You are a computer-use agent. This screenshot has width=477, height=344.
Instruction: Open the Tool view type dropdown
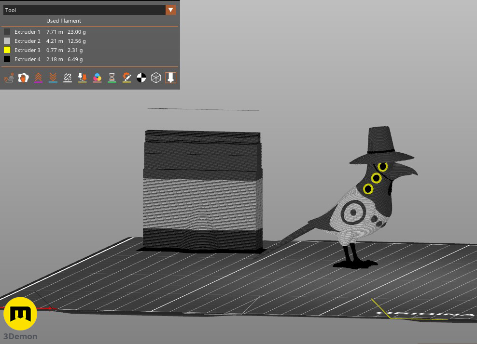coord(89,10)
